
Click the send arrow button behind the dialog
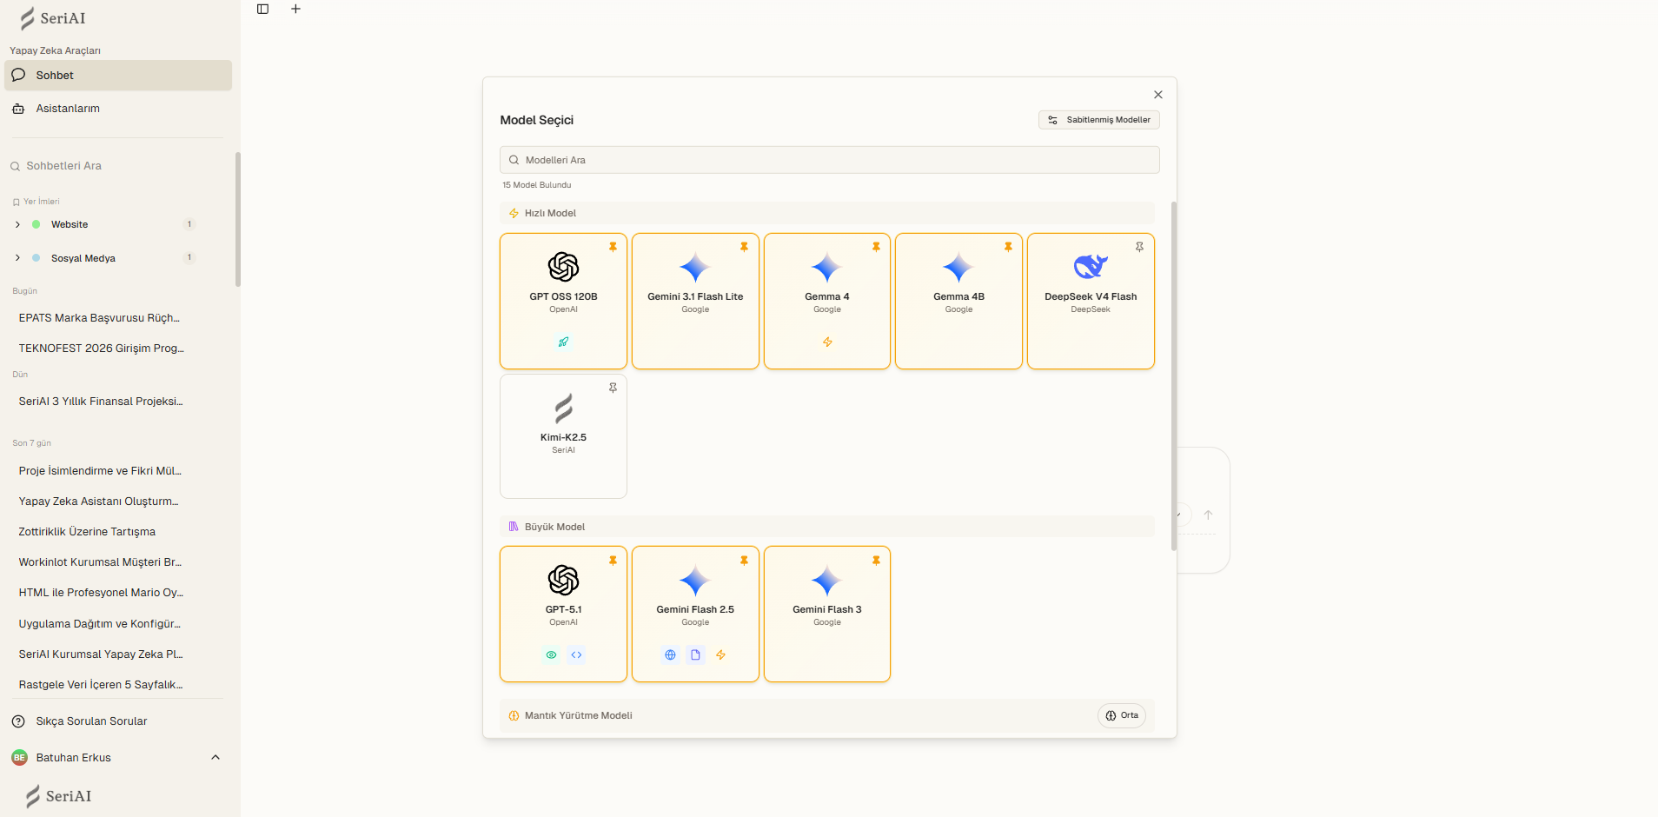point(1208,515)
